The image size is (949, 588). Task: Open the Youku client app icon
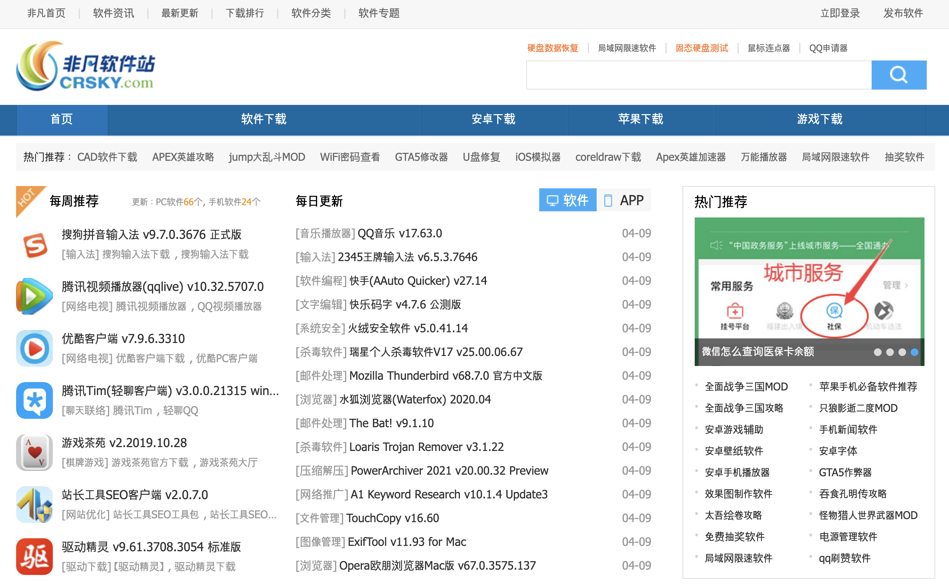click(x=34, y=348)
